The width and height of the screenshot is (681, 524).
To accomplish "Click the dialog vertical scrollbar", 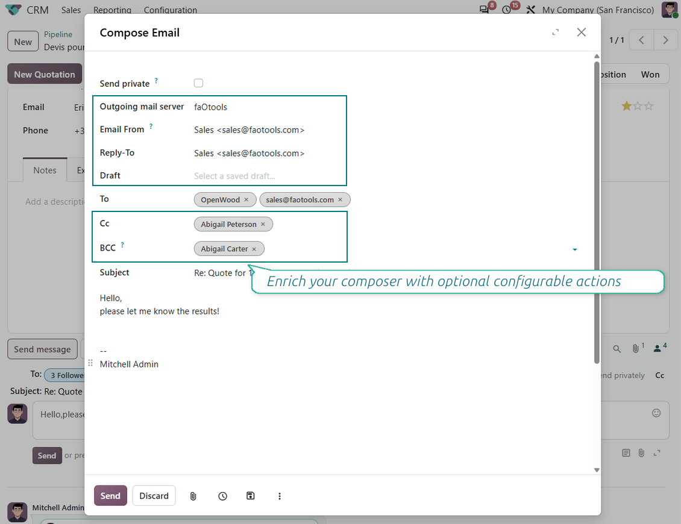I will click(x=597, y=213).
